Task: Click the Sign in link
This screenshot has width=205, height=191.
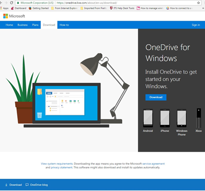Action: point(196,25)
